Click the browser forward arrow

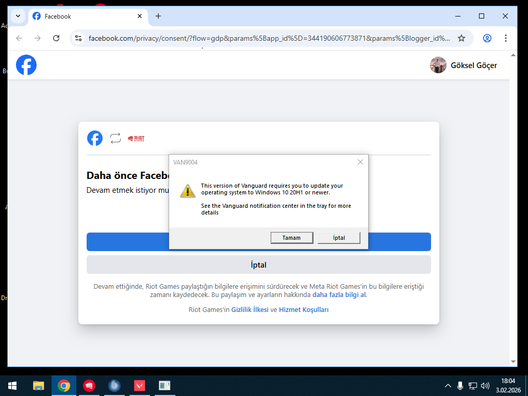pos(37,38)
